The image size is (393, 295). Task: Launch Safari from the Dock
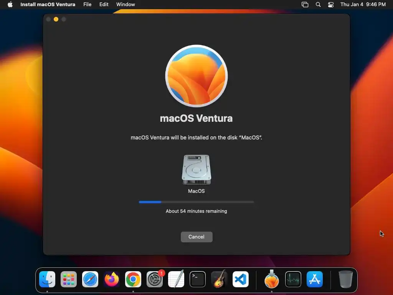point(90,279)
